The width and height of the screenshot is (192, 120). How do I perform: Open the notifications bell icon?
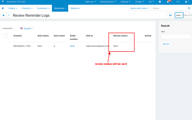pyautogui.click(x=168, y=2)
